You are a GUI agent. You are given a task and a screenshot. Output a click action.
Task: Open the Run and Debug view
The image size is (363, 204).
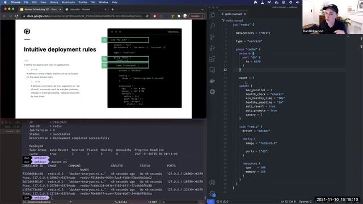coord(212,48)
